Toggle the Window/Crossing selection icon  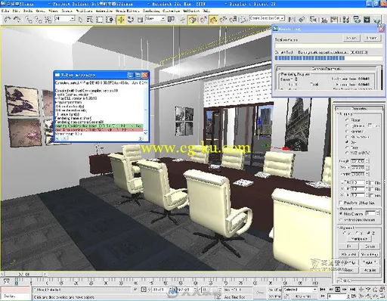[x=110, y=20]
